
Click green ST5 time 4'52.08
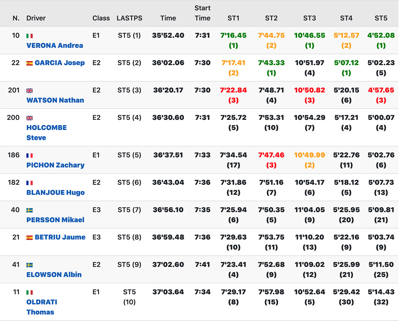pyautogui.click(x=381, y=35)
